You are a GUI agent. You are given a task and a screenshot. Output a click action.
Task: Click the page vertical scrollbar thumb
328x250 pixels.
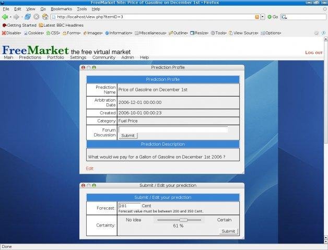326,92
